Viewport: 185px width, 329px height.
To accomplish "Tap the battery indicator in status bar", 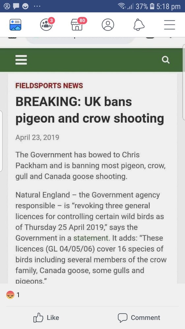I will coord(152,6).
